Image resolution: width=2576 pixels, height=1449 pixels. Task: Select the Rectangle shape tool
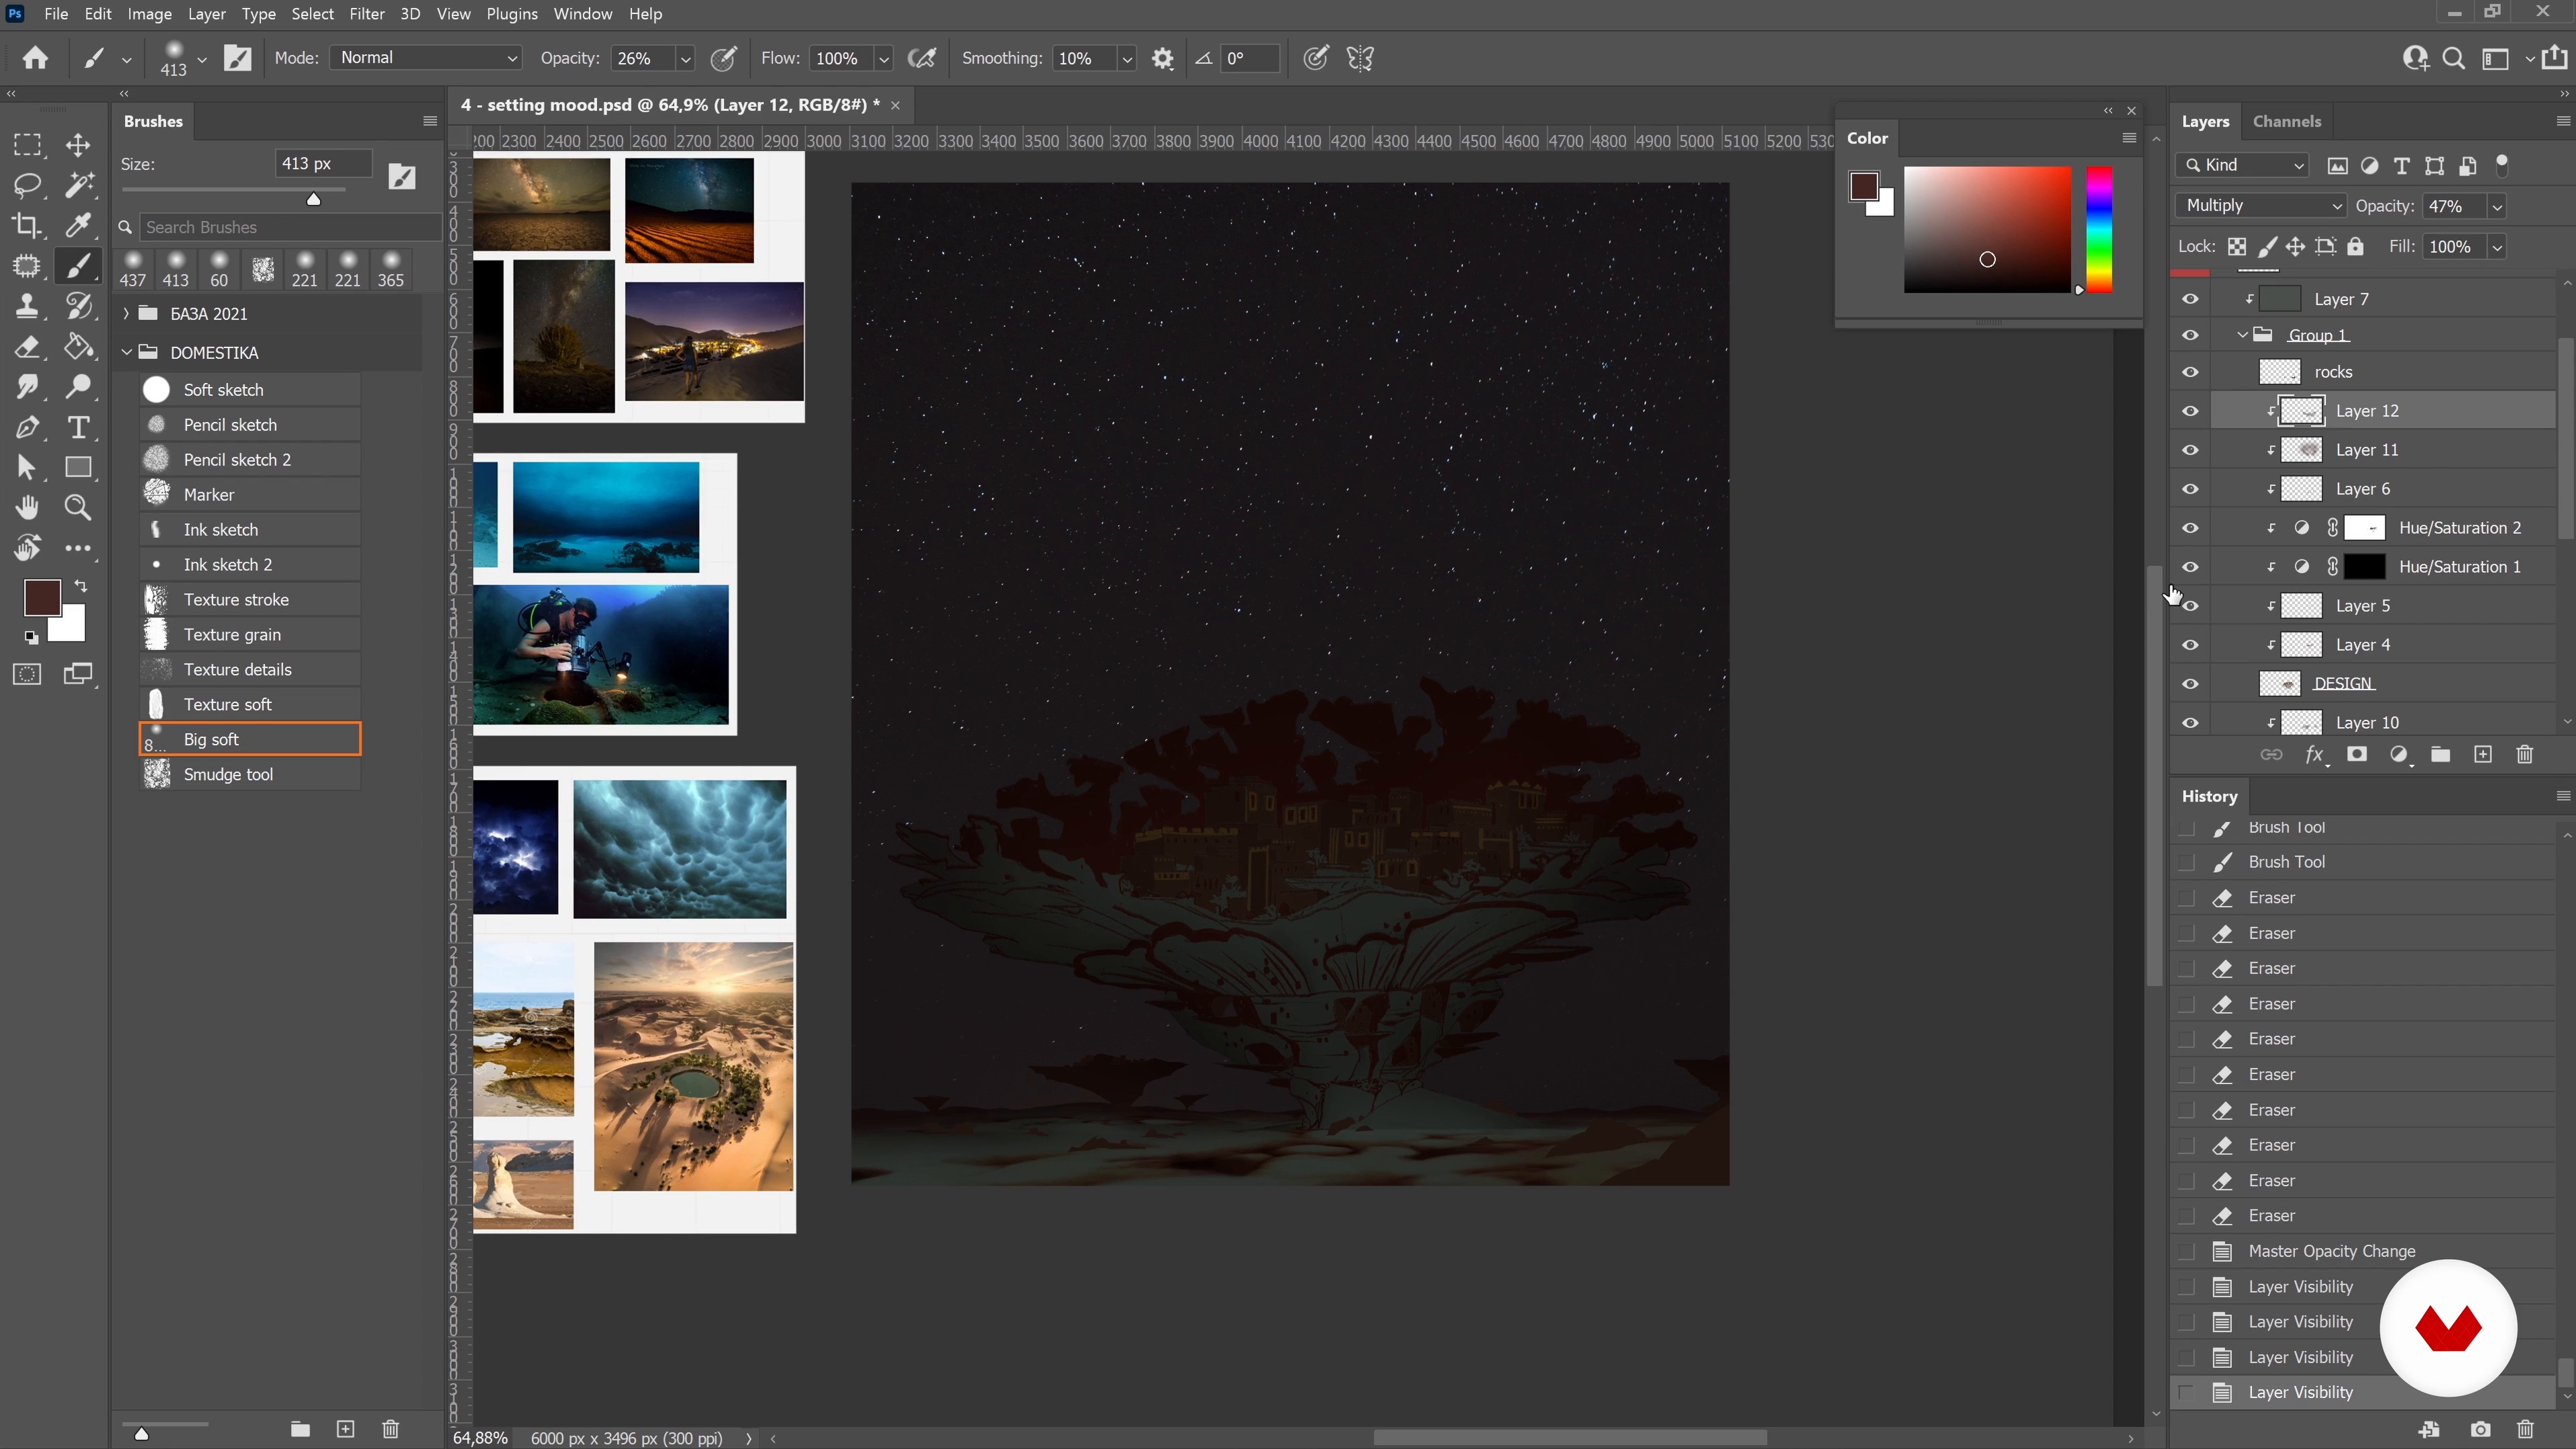pos(78,468)
